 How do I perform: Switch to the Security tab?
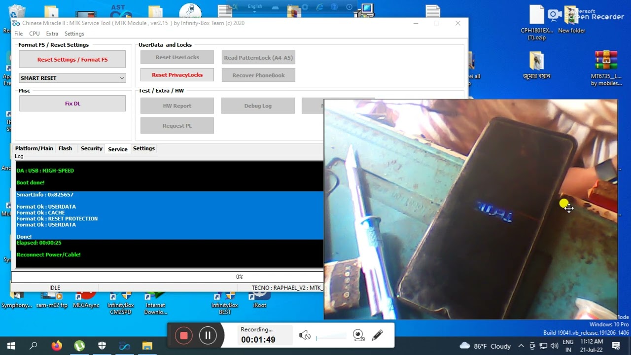click(x=92, y=148)
